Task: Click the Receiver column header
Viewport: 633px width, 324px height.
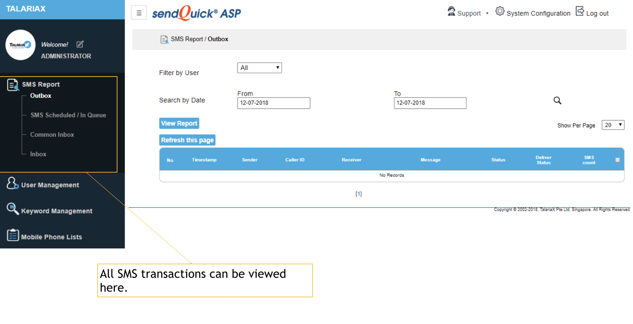Action: coord(352,160)
